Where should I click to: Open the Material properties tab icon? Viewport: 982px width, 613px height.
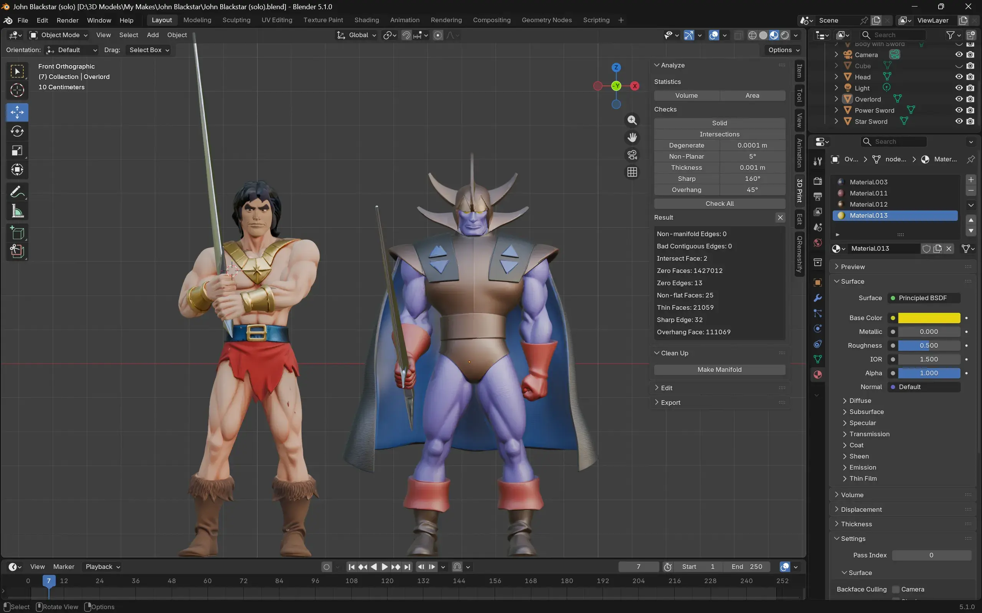[x=818, y=375]
